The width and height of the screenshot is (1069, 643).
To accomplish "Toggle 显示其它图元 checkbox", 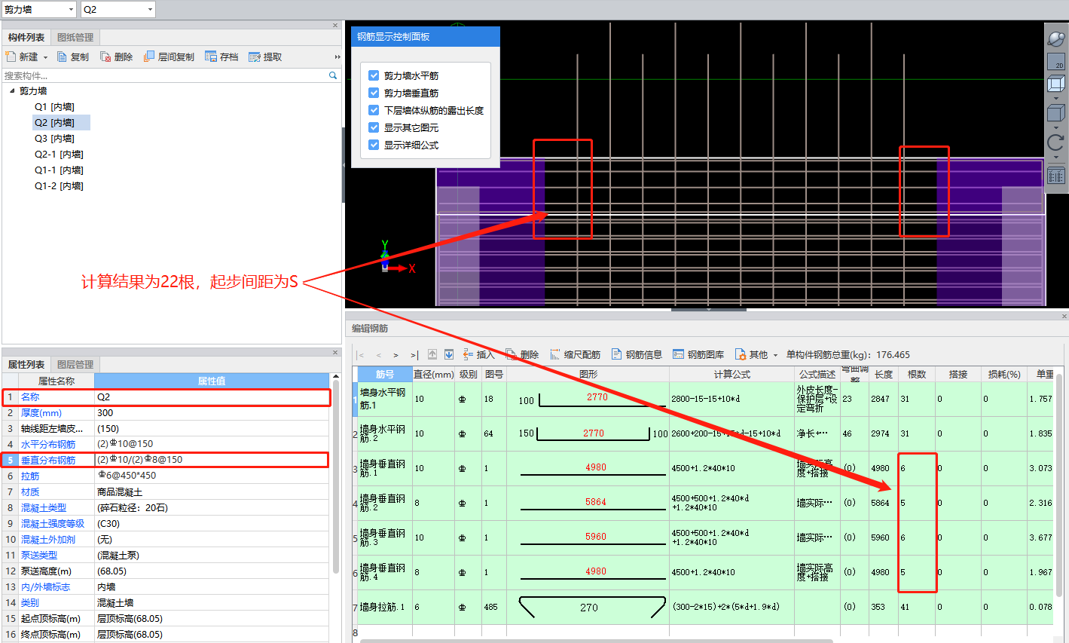I will (374, 127).
